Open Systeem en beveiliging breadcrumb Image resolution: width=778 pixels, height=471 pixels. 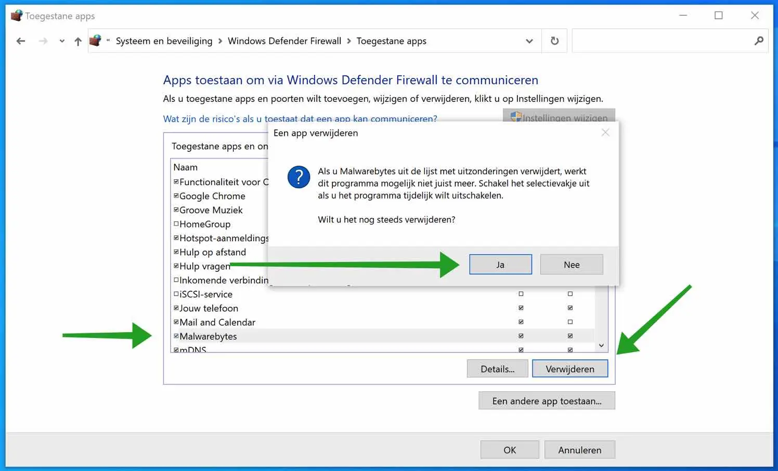(164, 41)
